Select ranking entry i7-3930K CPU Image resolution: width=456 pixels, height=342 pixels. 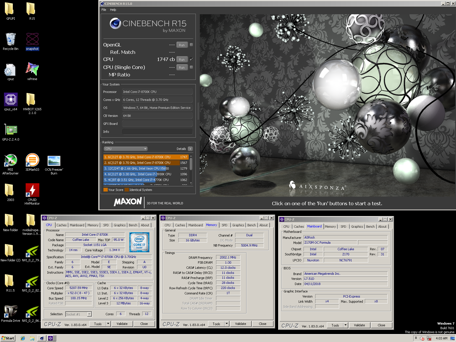tap(145, 174)
